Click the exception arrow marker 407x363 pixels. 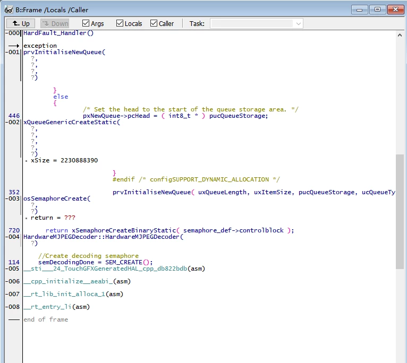(14, 46)
